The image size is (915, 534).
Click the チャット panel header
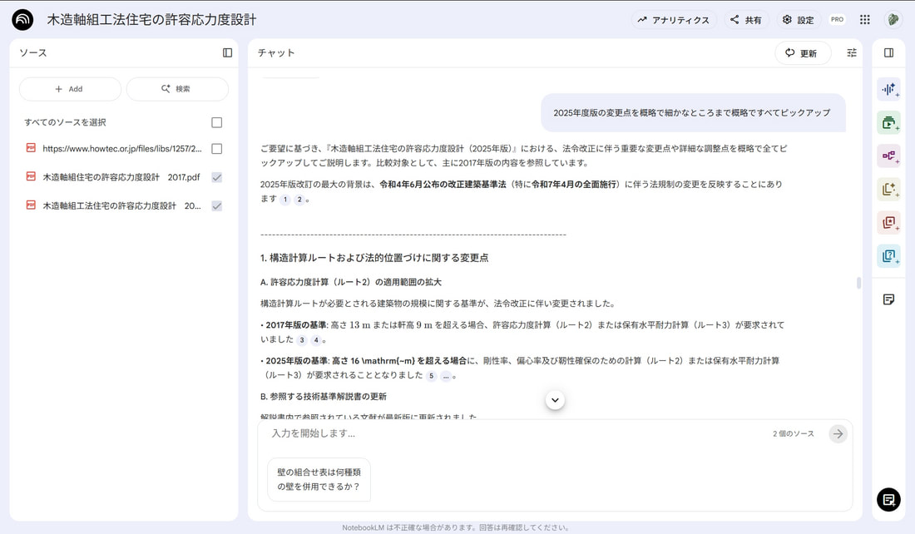point(276,52)
